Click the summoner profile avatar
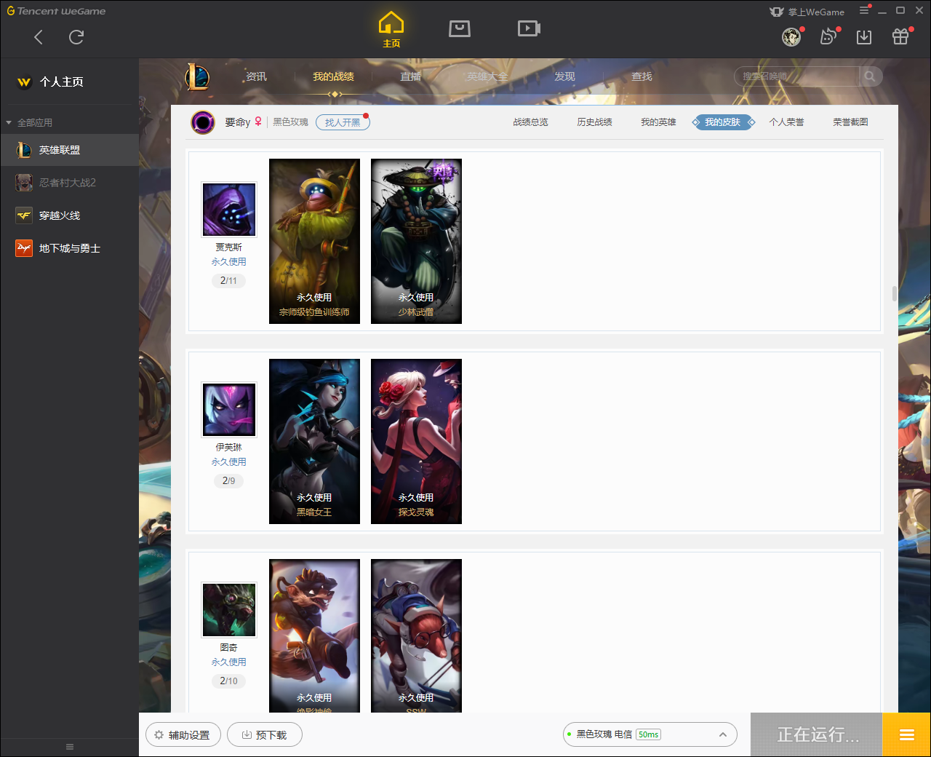 pyautogui.click(x=203, y=122)
